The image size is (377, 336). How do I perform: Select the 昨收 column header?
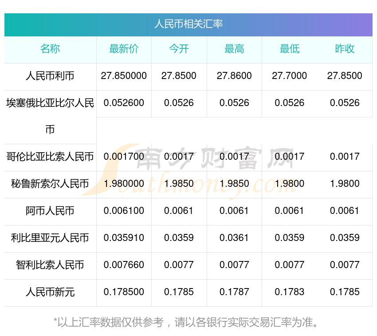[345, 49]
